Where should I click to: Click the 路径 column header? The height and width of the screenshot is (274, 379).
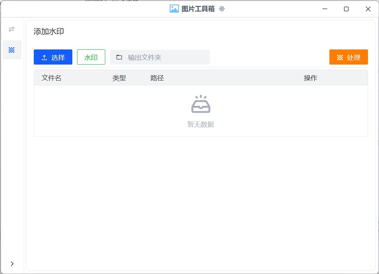point(157,78)
